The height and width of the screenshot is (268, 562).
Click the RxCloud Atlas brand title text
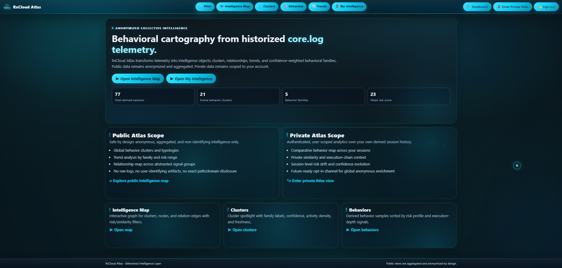click(x=27, y=7)
